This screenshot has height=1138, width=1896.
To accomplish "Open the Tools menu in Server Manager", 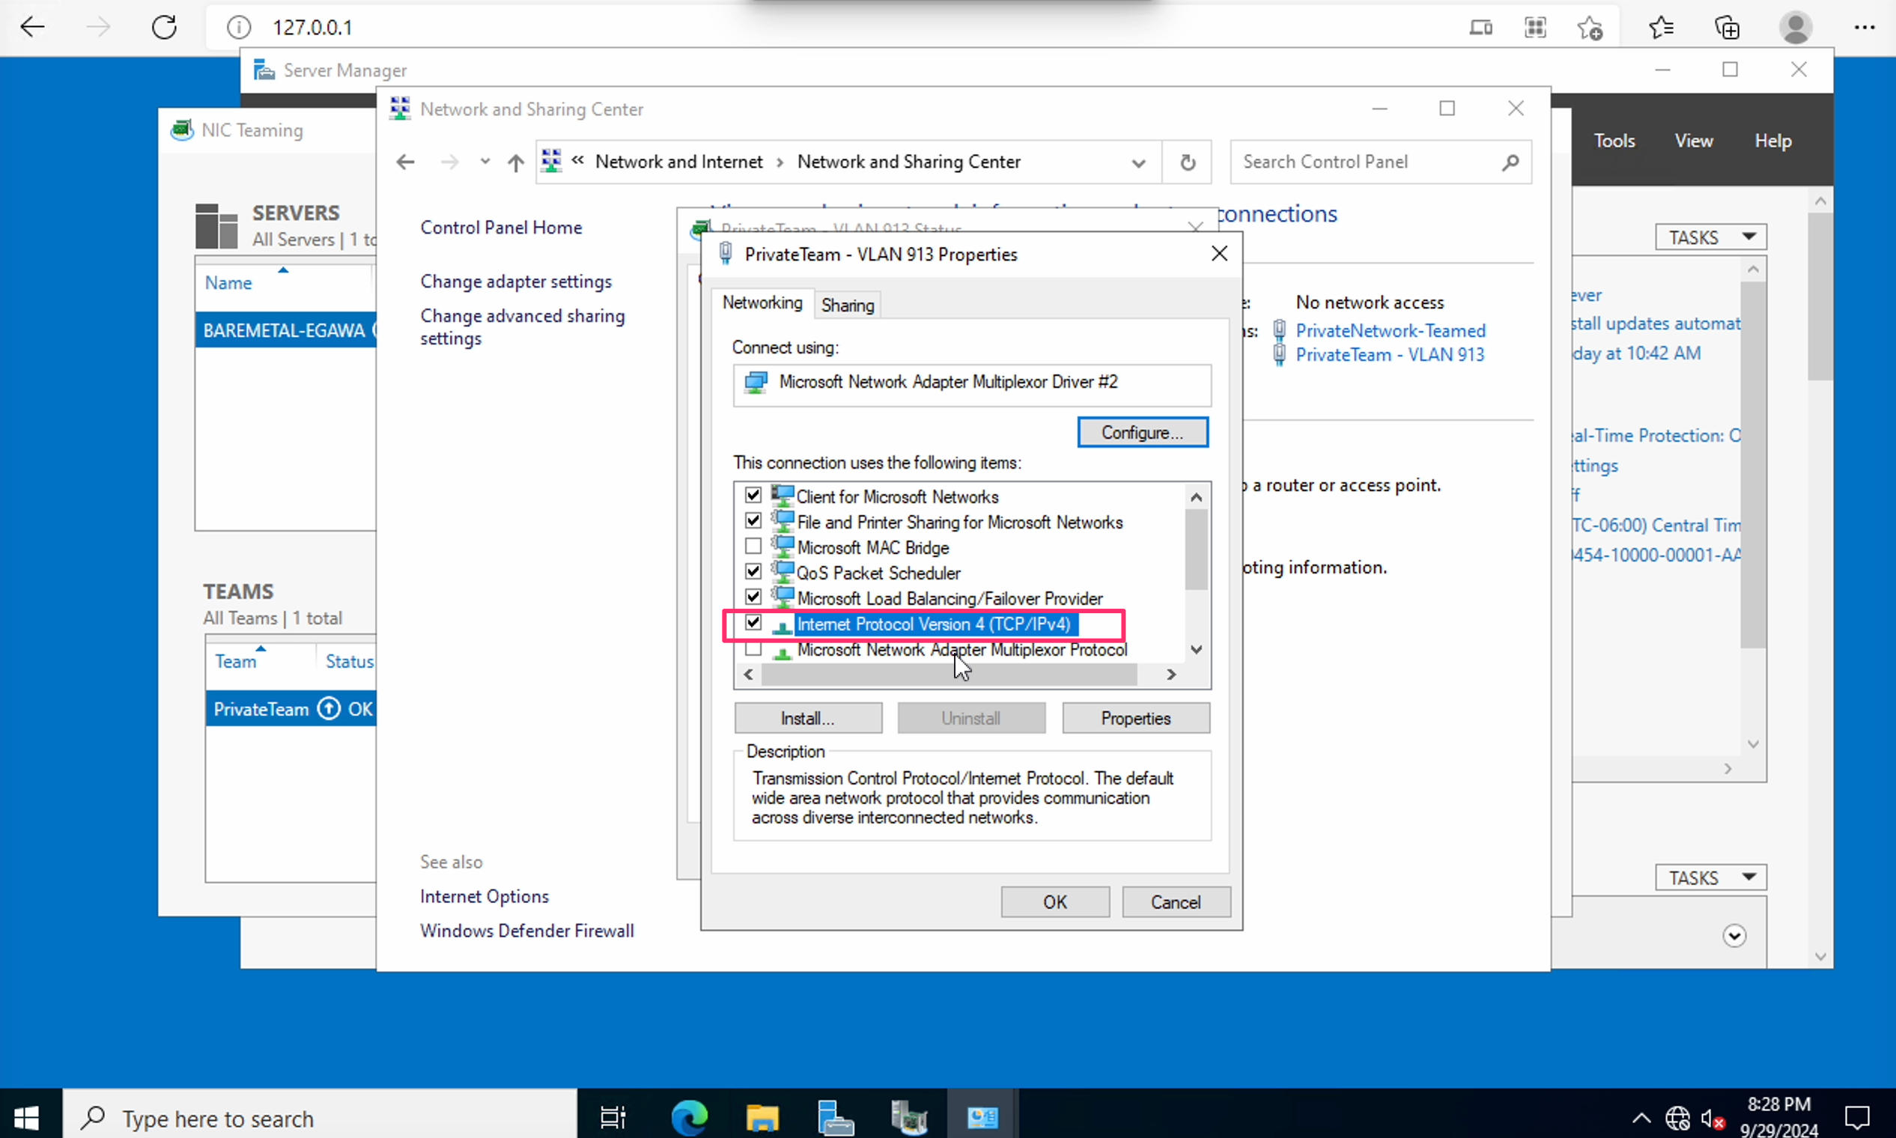I will 1614,140.
